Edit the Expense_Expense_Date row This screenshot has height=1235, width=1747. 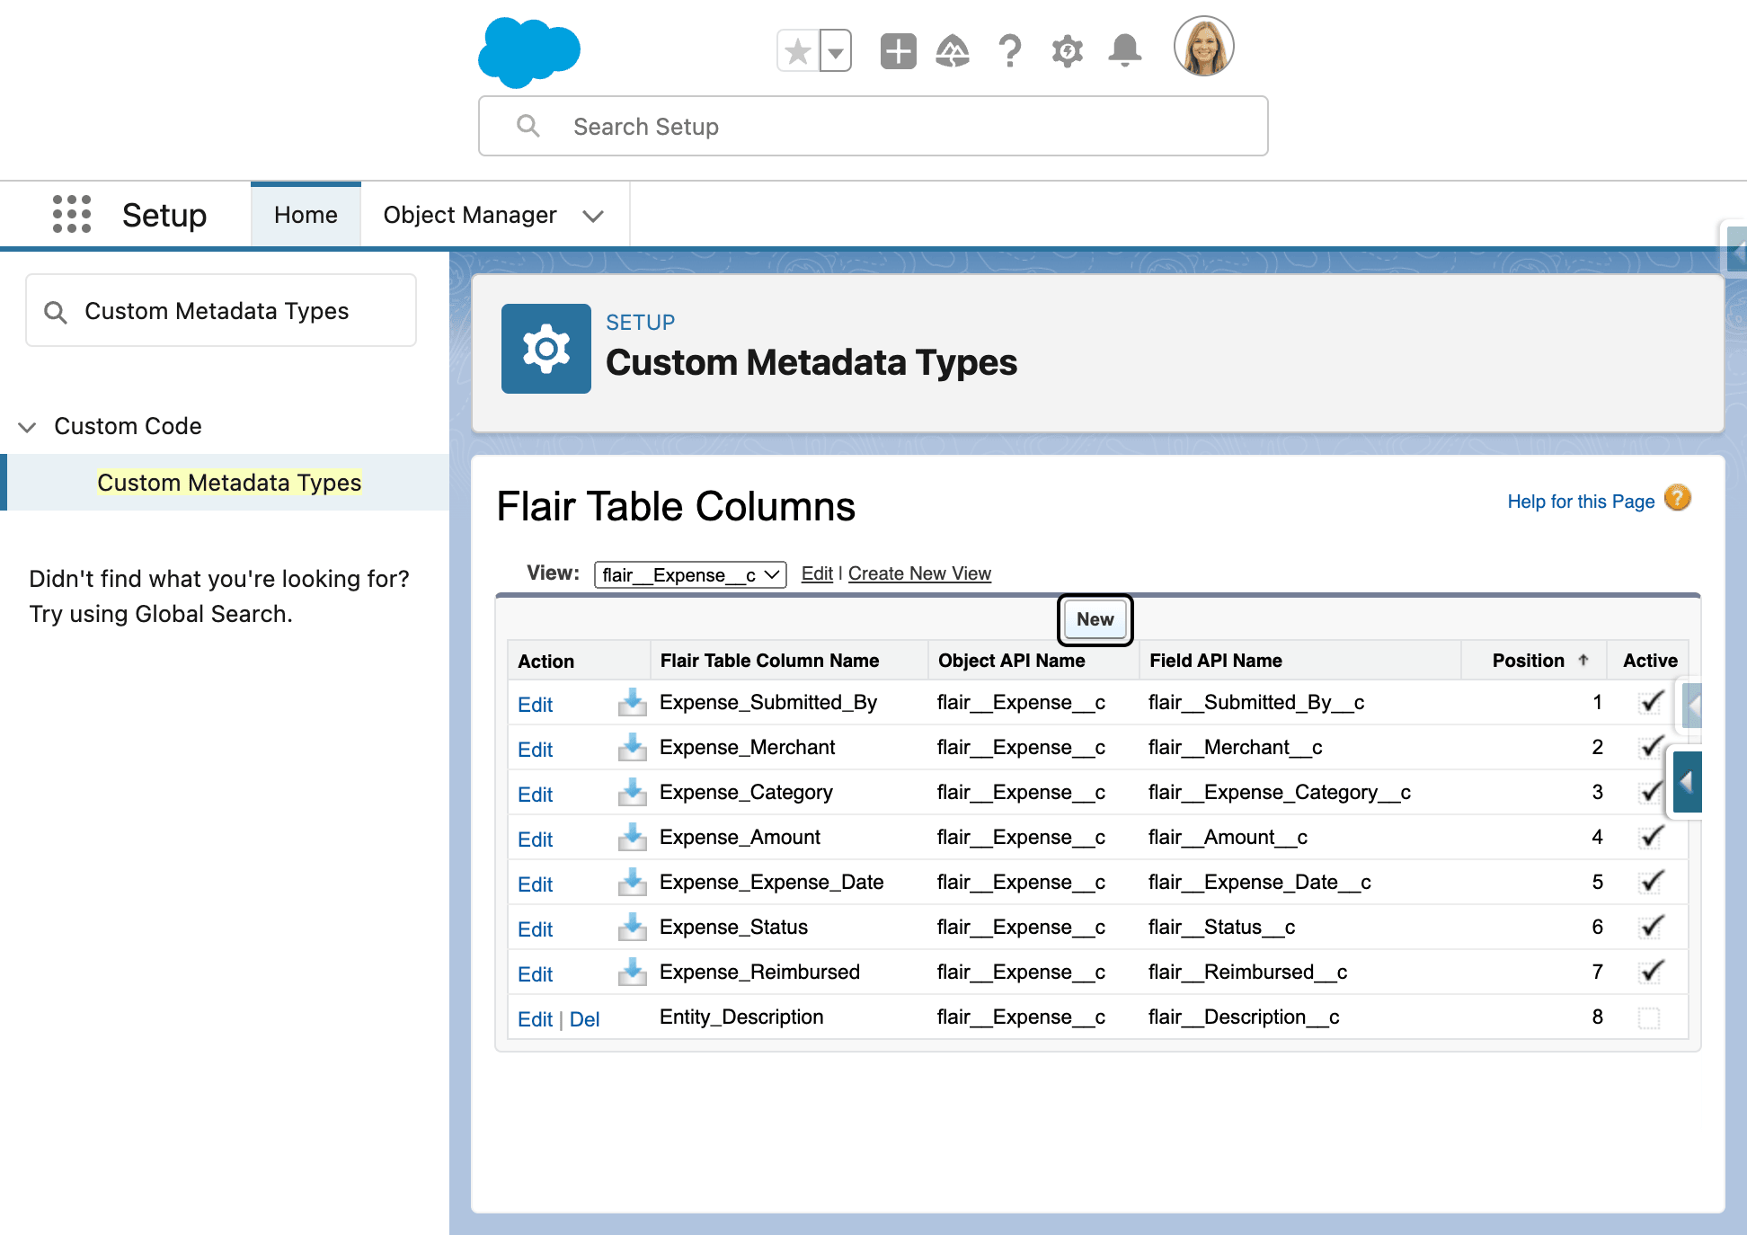(x=535, y=884)
